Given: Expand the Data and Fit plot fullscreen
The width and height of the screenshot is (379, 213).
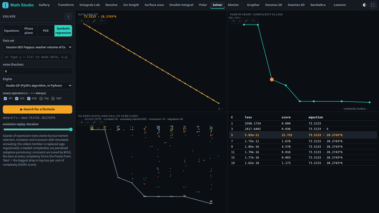Looking at the screenshot, I should tap(94, 21).
